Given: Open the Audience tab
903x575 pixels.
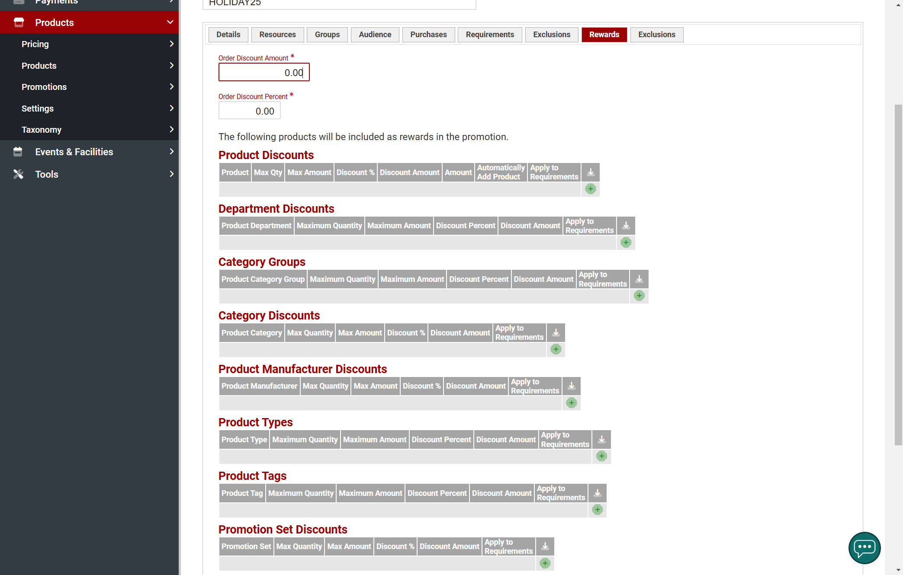Looking at the screenshot, I should [x=375, y=35].
